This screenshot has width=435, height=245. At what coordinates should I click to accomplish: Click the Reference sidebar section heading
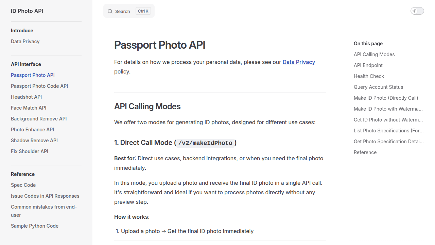click(23, 174)
